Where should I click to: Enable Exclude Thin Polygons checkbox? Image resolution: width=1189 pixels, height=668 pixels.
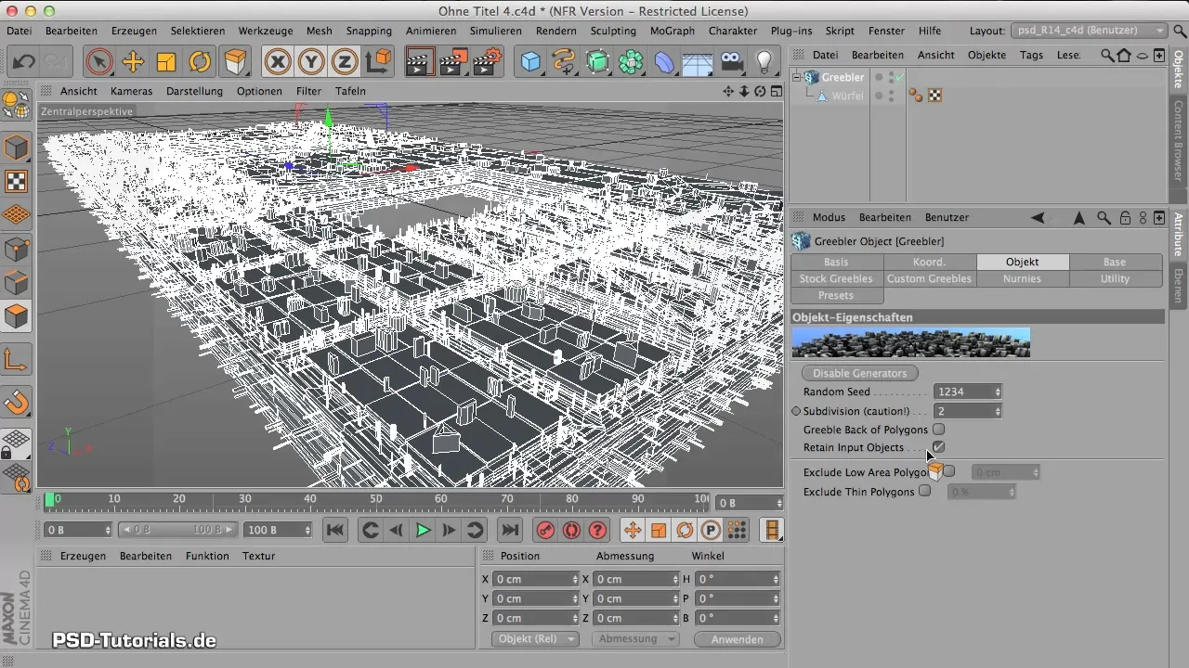[924, 492]
